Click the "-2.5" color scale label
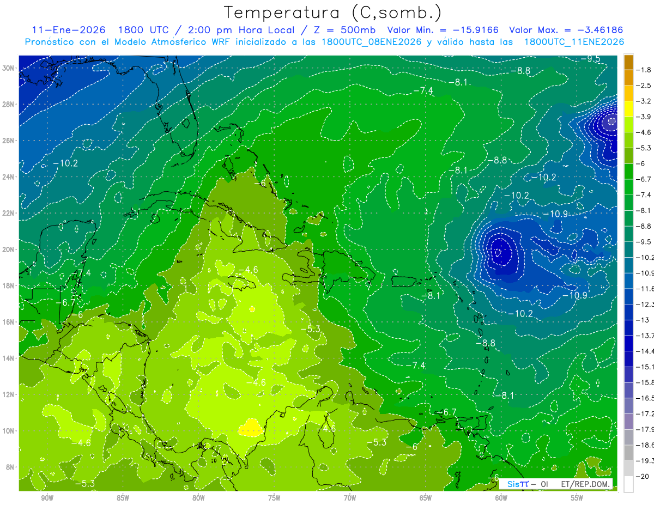Image resolution: width=654 pixels, height=505 pixels. tap(643, 86)
